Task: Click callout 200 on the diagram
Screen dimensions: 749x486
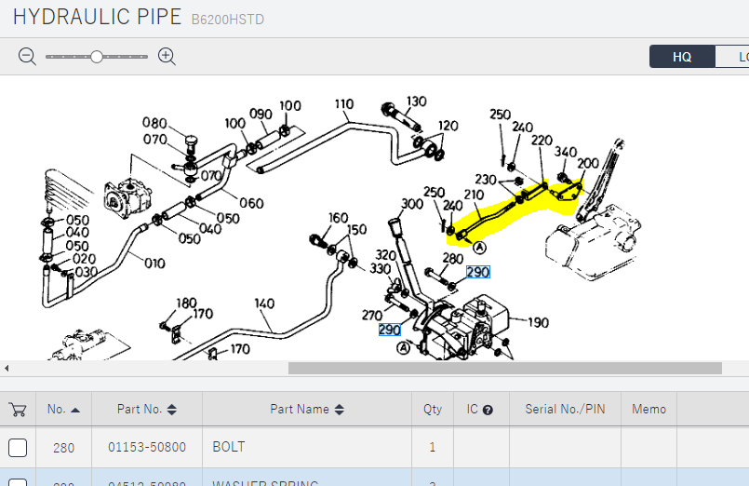Action: point(588,164)
